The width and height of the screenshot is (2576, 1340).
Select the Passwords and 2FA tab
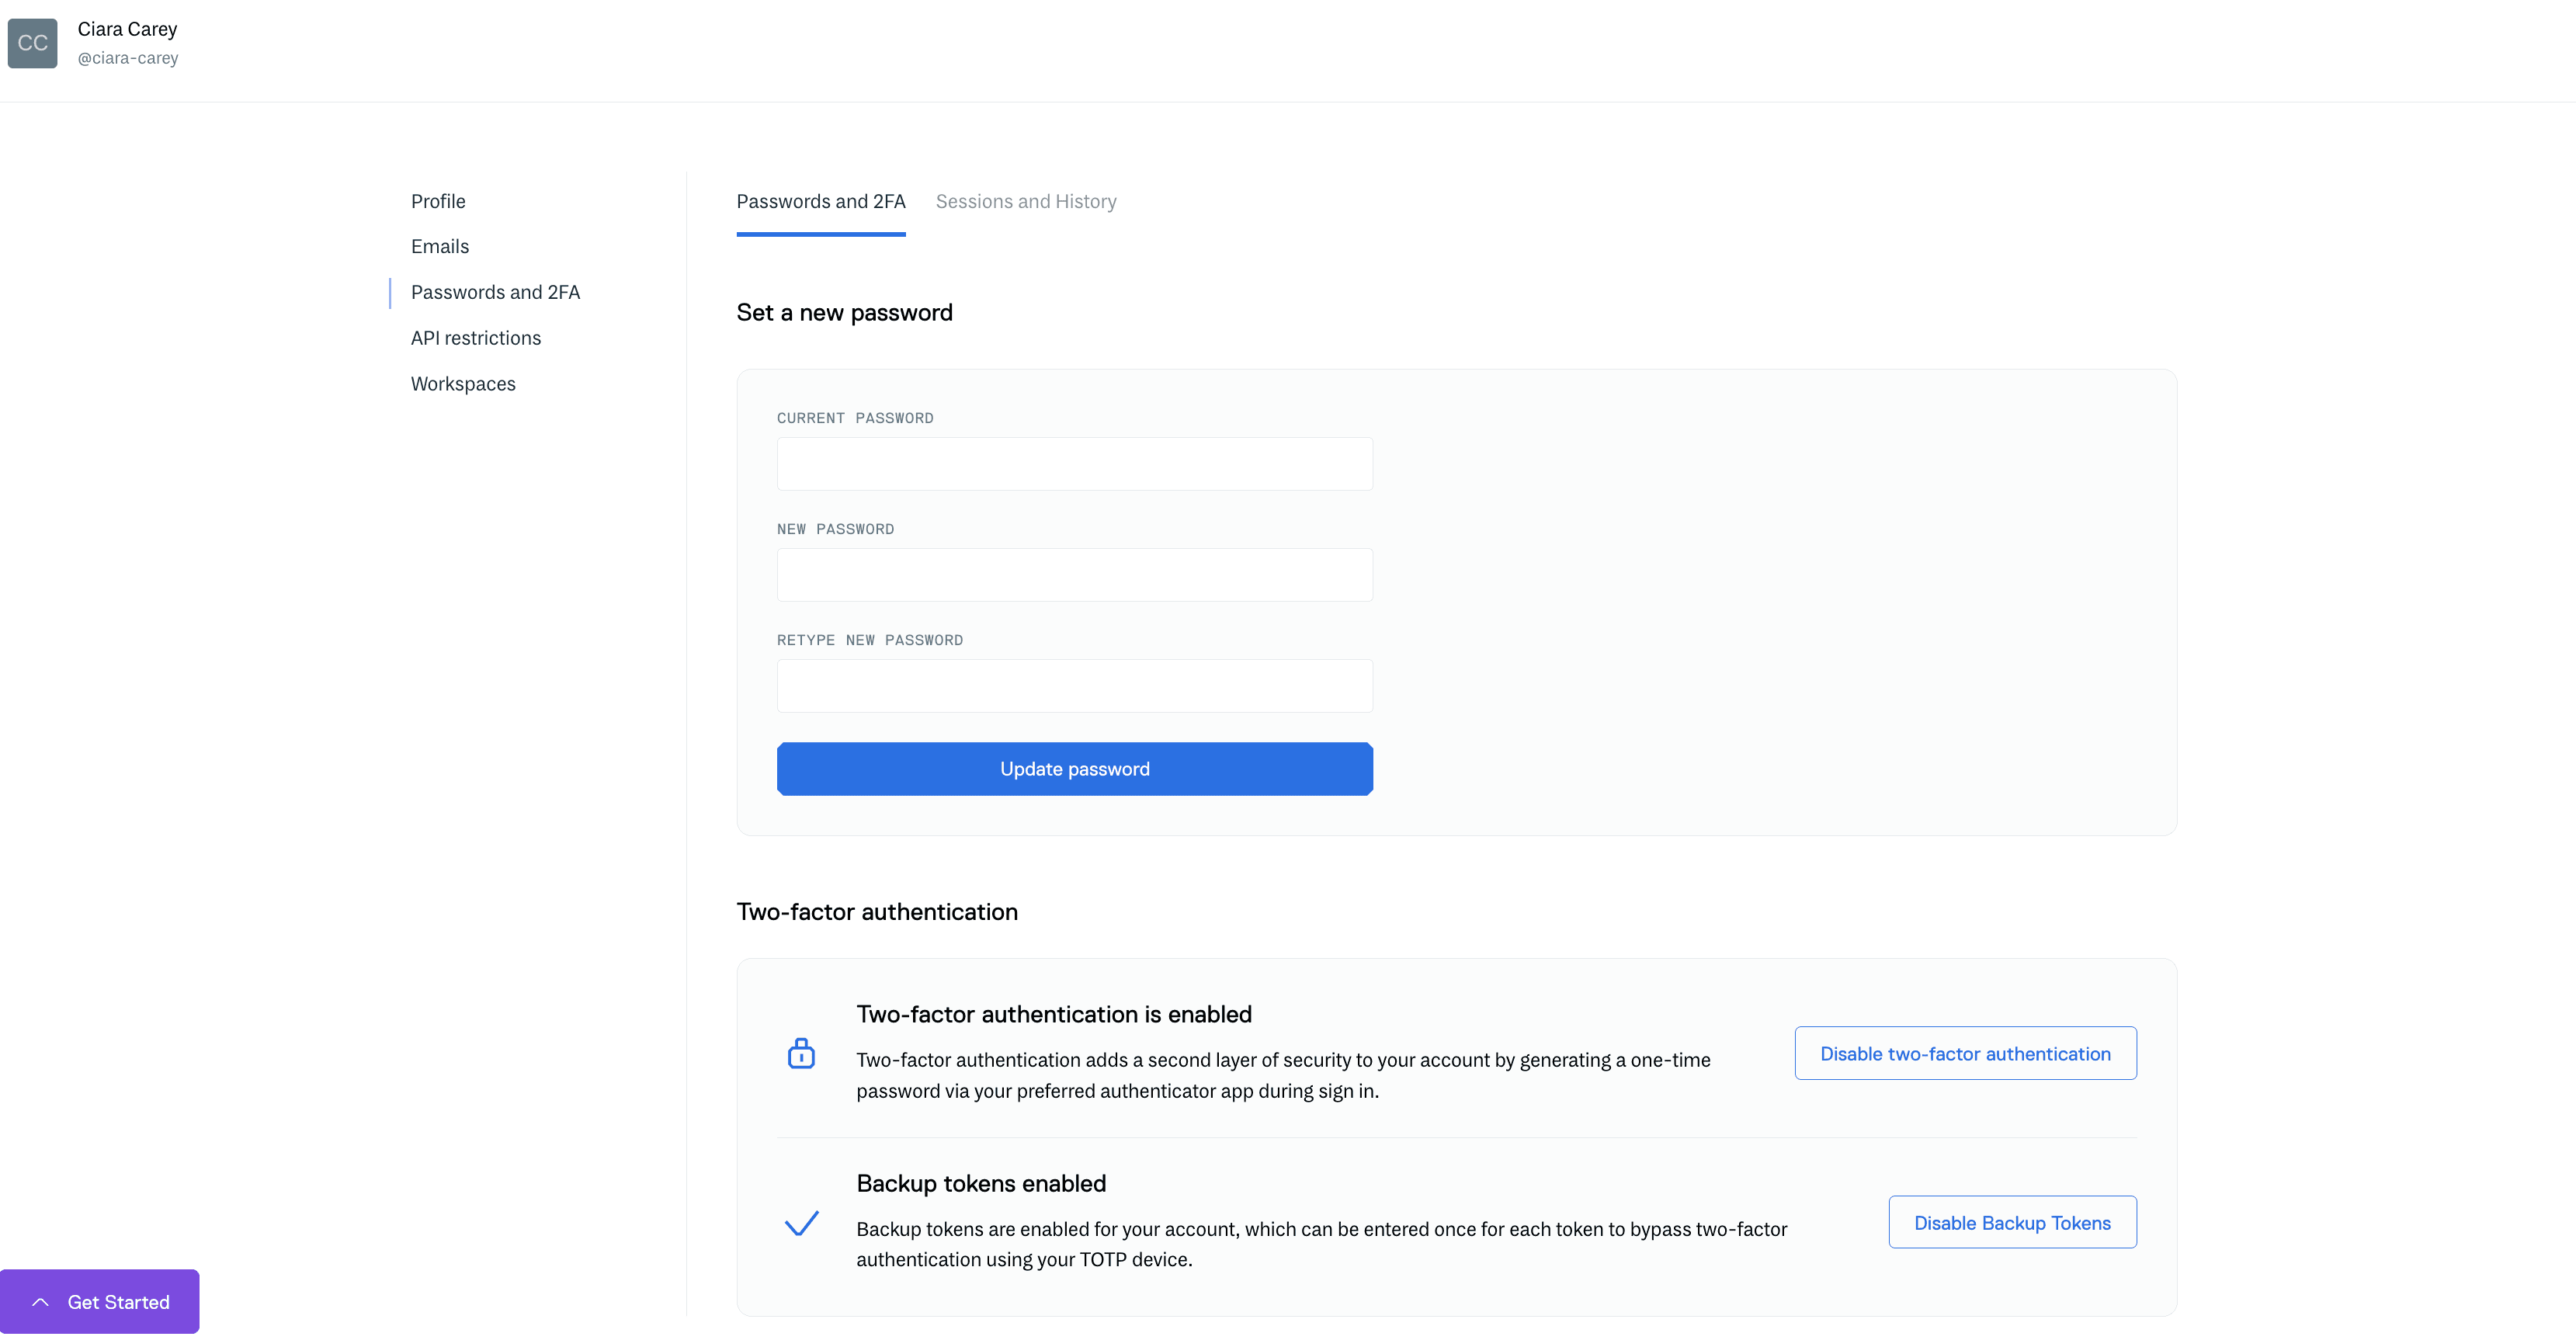(x=821, y=201)
